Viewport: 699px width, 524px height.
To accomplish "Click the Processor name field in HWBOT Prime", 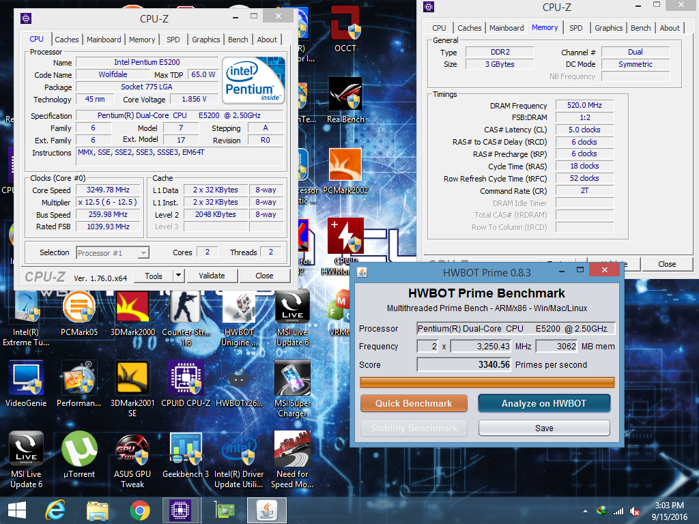I will [516, 329].
